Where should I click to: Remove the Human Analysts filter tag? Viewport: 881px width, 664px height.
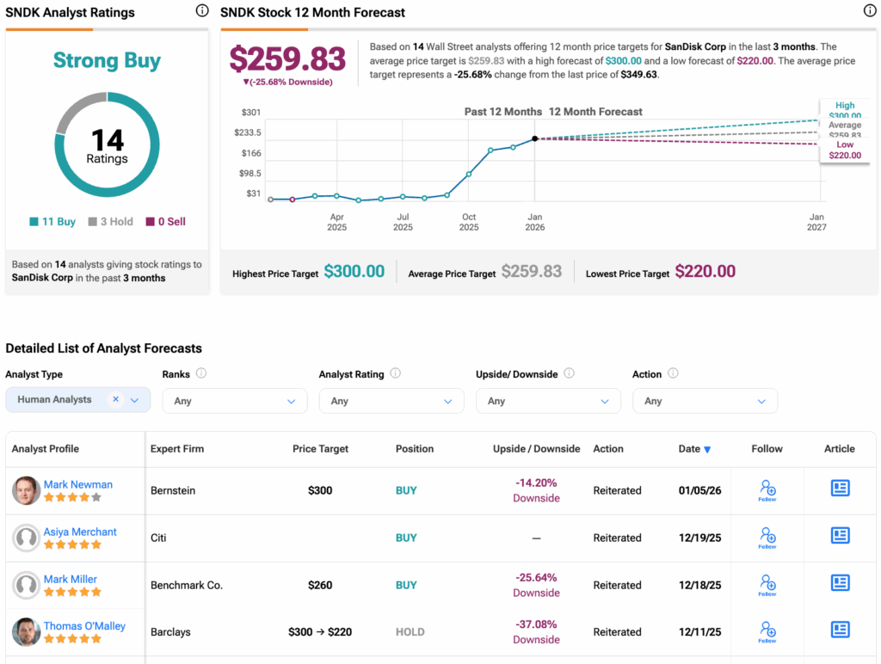coord(115,400)
